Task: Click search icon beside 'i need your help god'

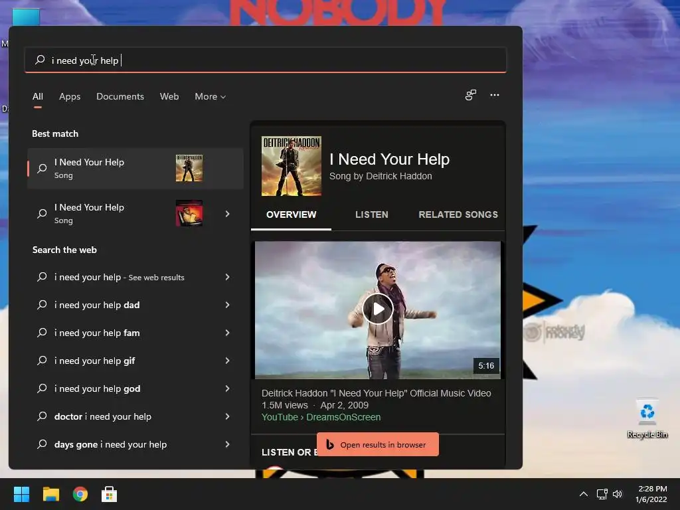Action: point(42,388)
